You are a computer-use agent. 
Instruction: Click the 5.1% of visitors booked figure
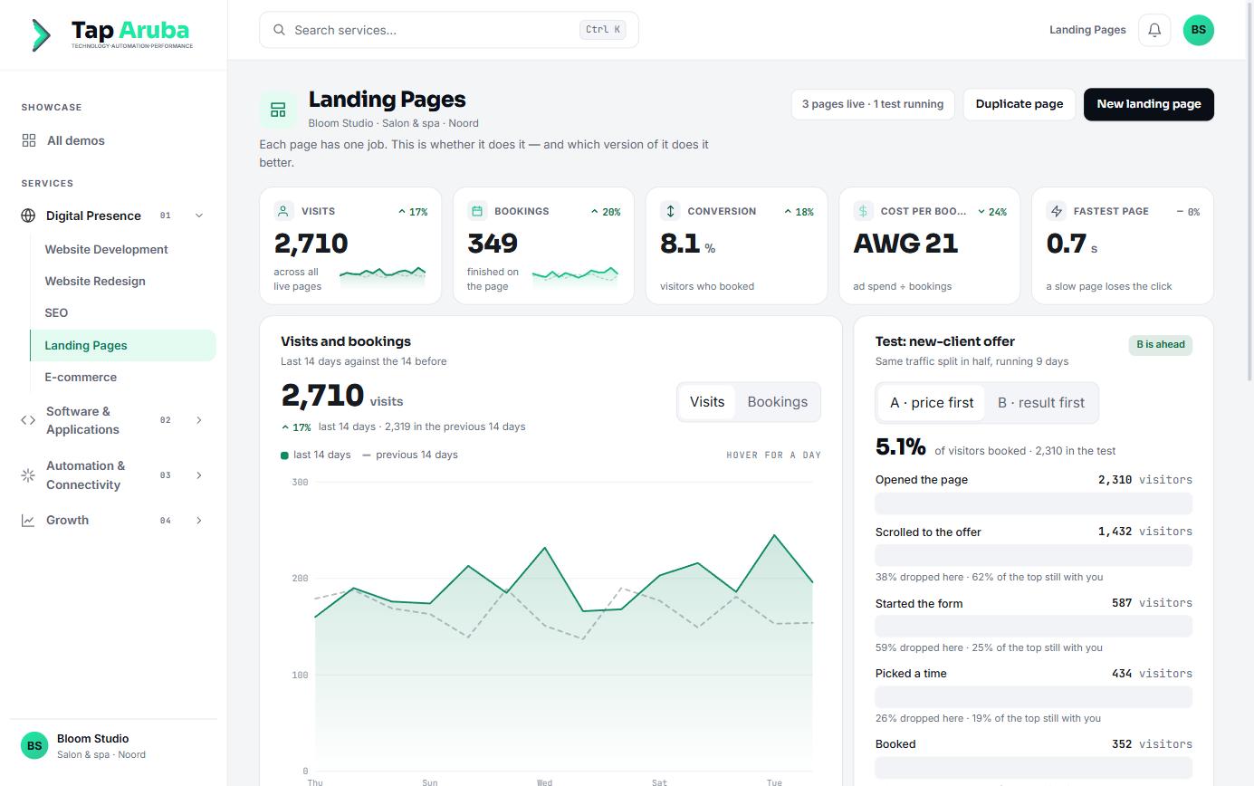pyautogui.click(x=901, y=447)
